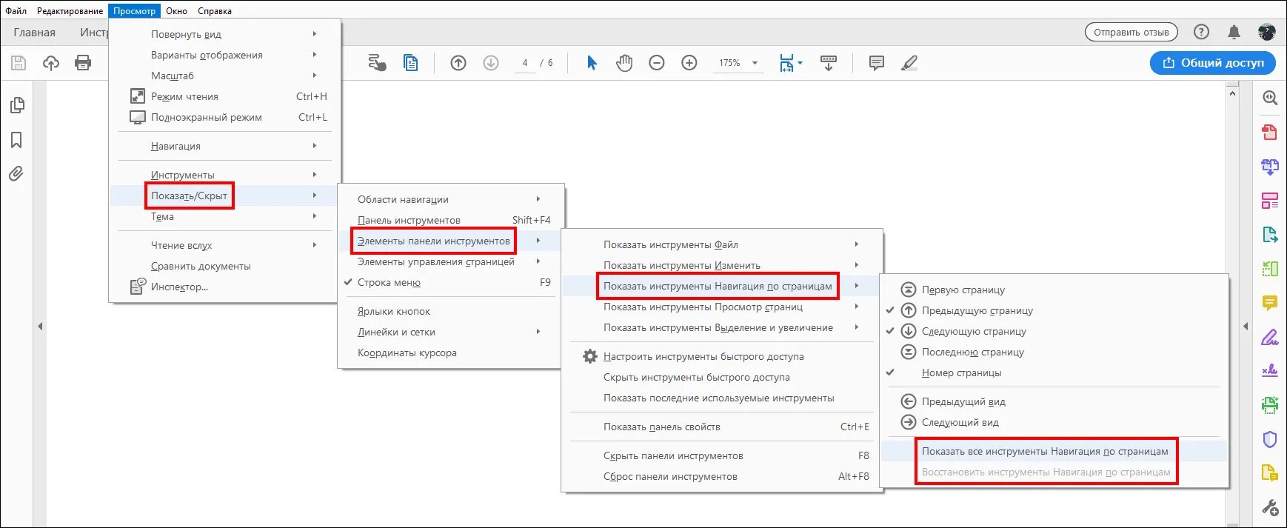Expand the Навигация submenu
The image size is (1287, 528).
point(225,146)
